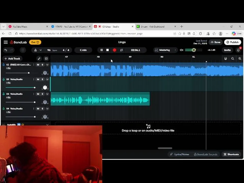Redo the last undone action

11,50
